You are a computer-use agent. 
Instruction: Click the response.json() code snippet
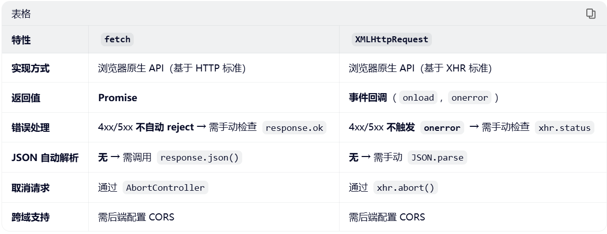click(199, 158)
